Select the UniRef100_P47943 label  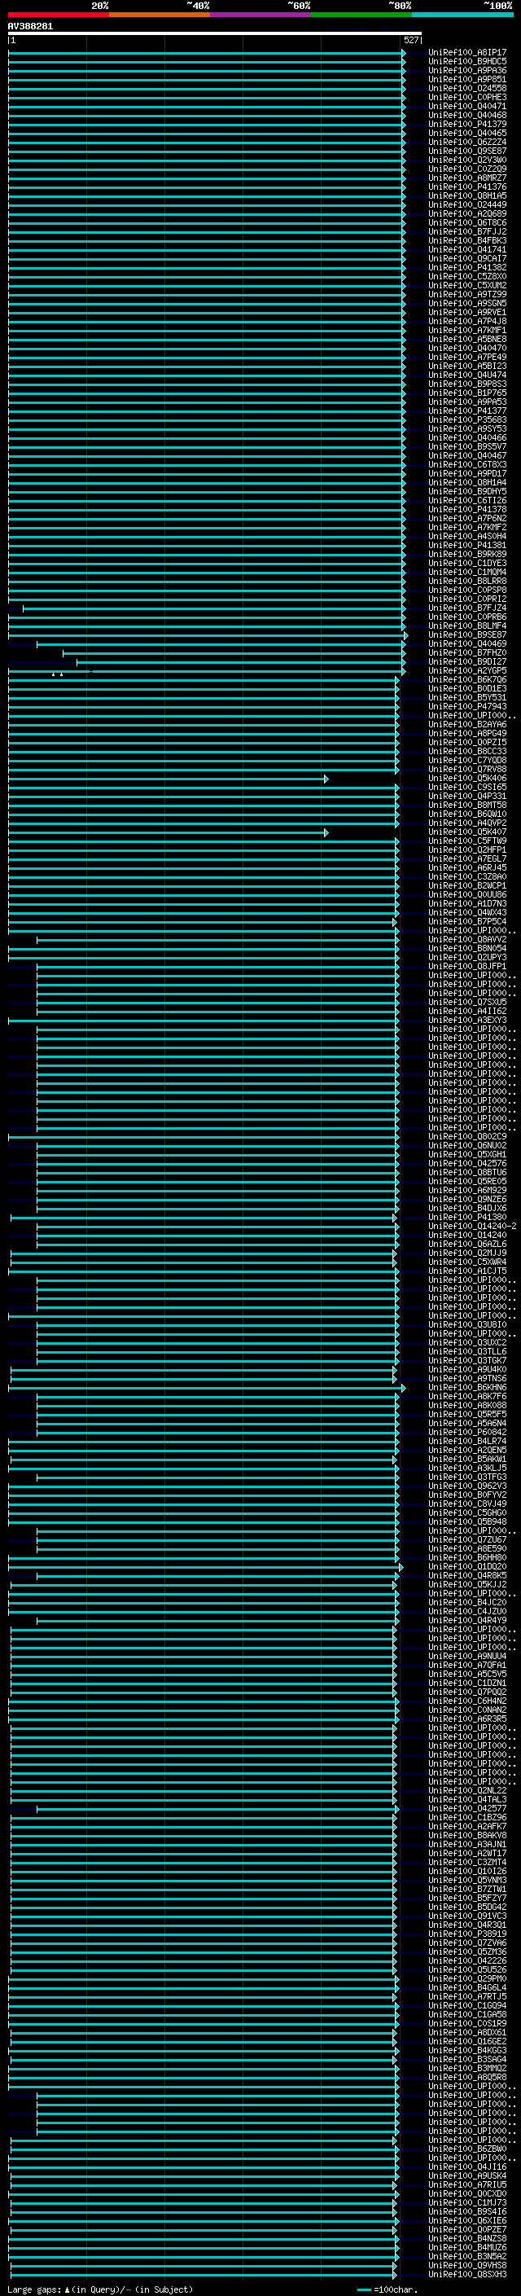click(x=467, y=707)
